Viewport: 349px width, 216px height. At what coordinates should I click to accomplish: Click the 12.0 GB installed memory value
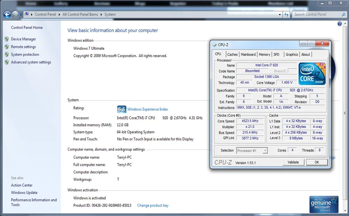tap(122, 125)
